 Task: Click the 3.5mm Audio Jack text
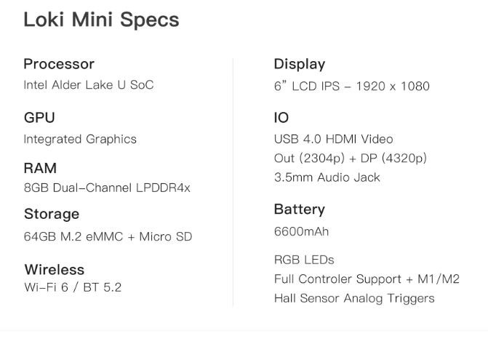[327, 177]
